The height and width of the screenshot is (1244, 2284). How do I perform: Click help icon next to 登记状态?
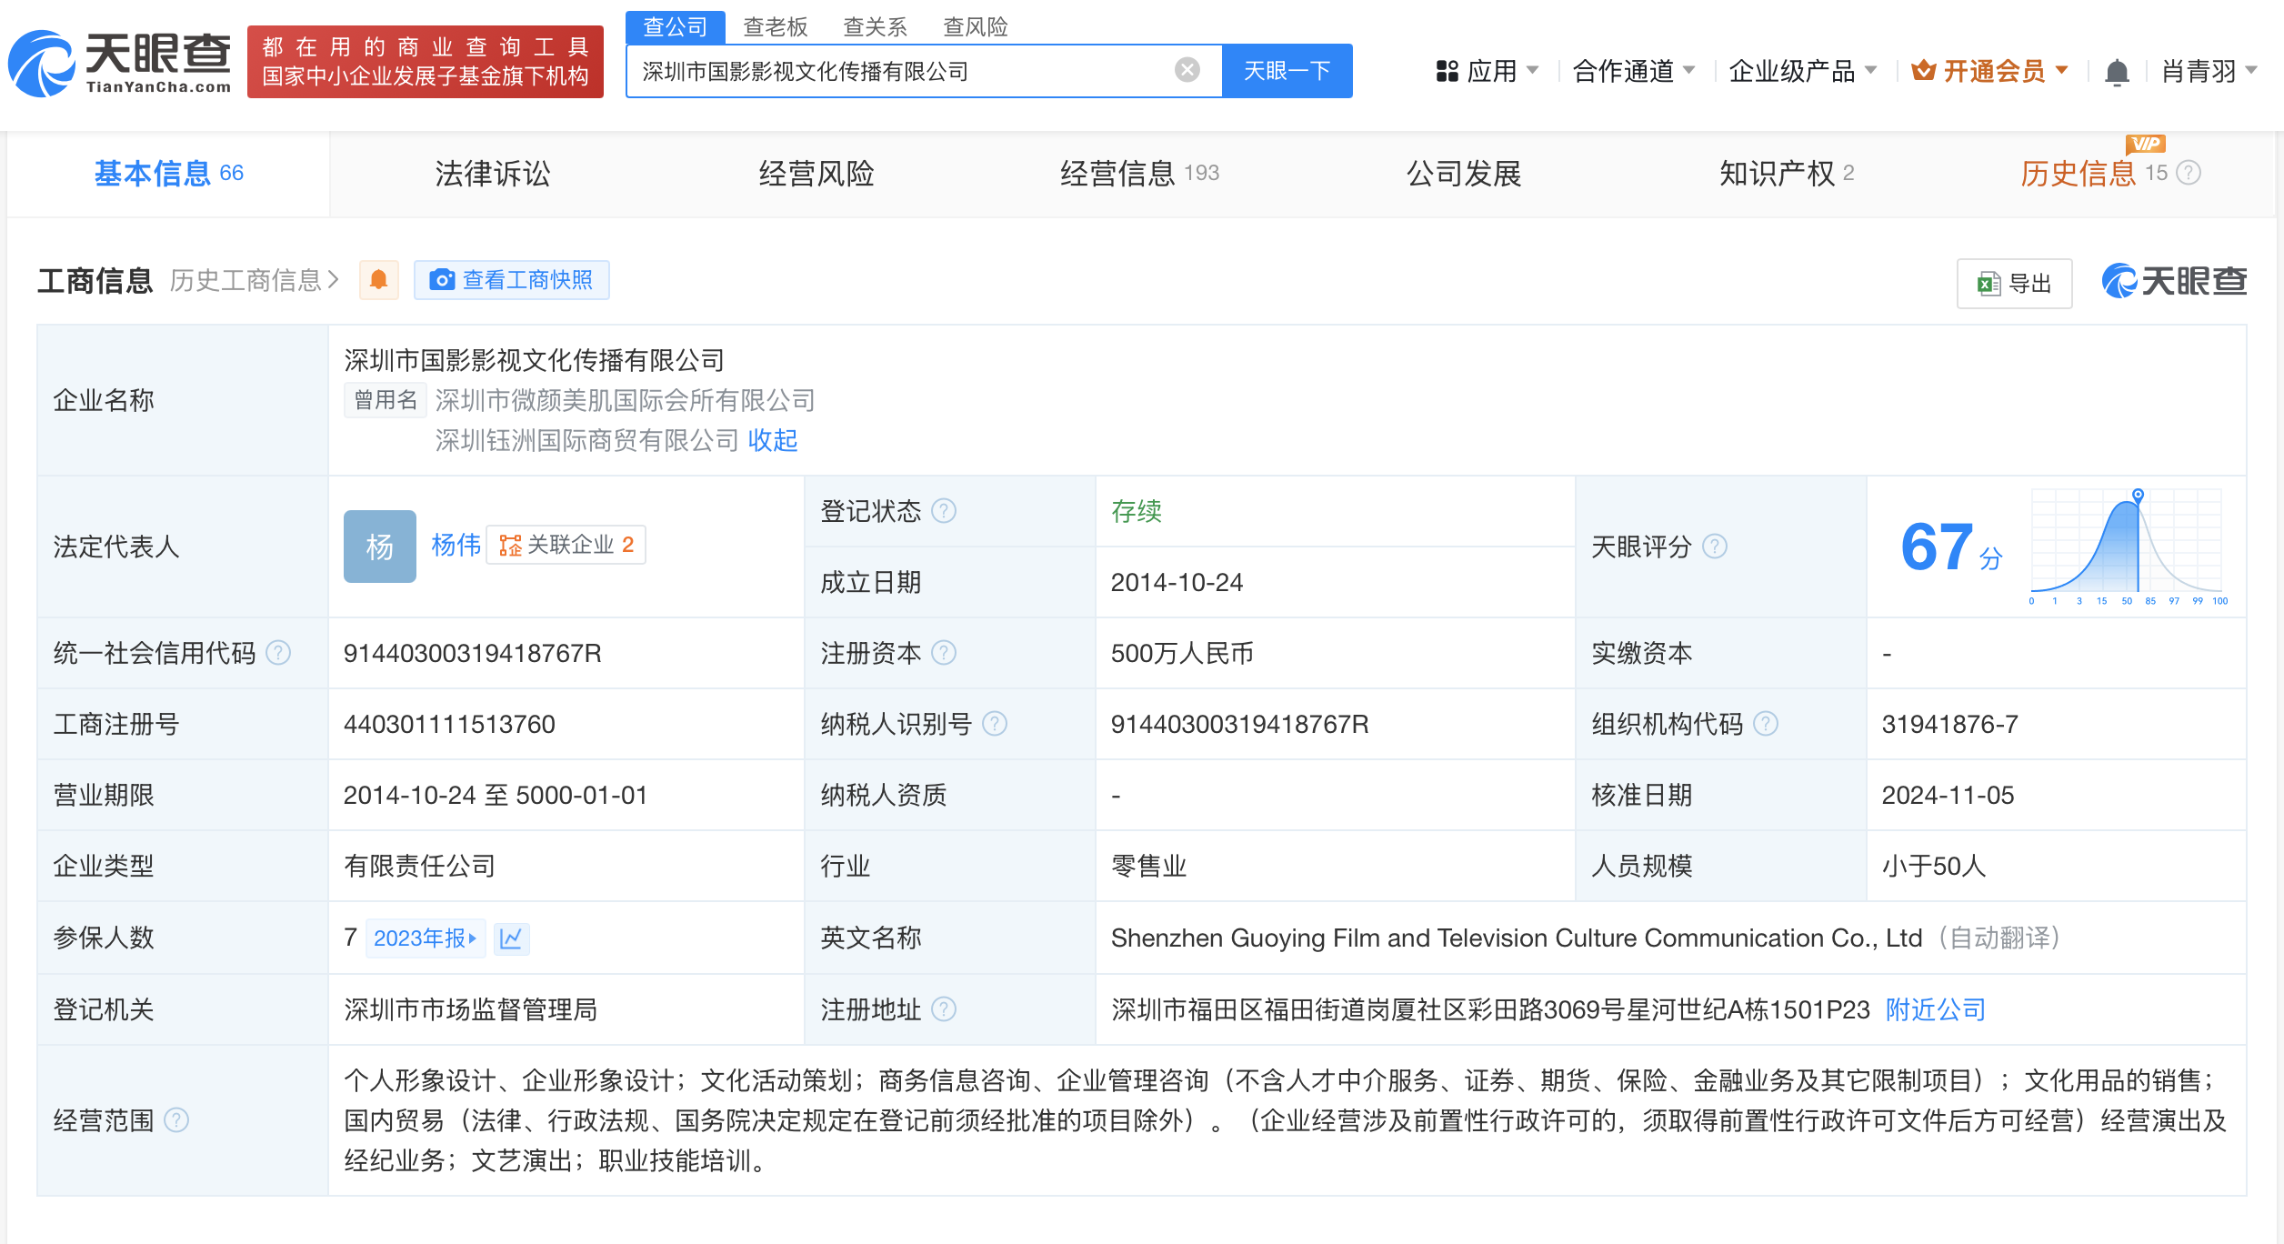click(945, 511)
